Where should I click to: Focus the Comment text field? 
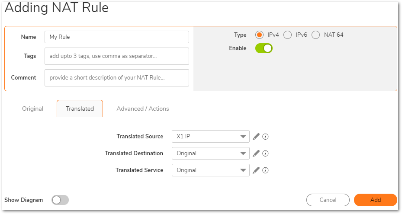coord(117,78)
